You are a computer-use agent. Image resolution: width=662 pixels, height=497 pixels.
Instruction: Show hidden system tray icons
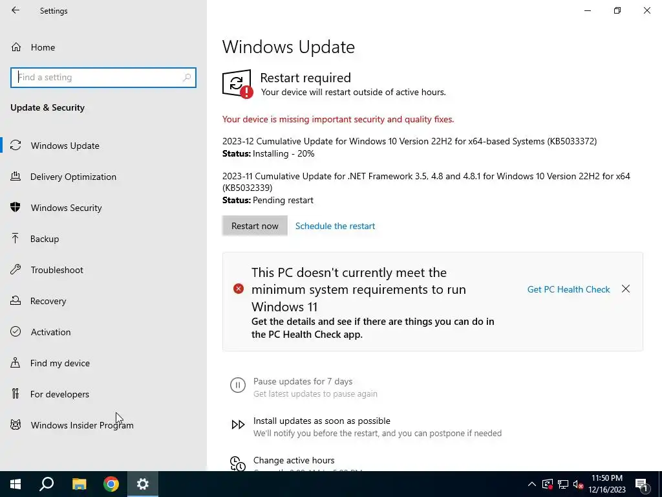(532, 484)
